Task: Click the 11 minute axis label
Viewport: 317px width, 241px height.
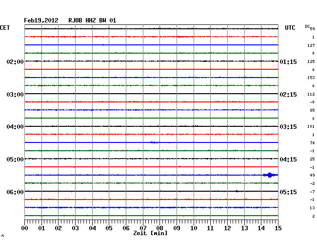Action: click(x=210, y=228)
